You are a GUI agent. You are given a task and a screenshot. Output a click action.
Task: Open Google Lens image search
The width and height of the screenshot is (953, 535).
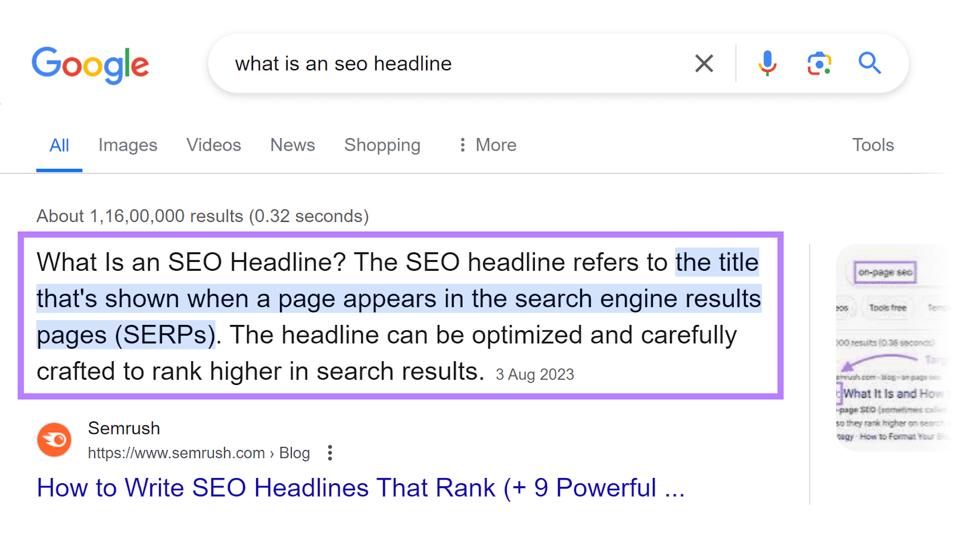[819, 63]
